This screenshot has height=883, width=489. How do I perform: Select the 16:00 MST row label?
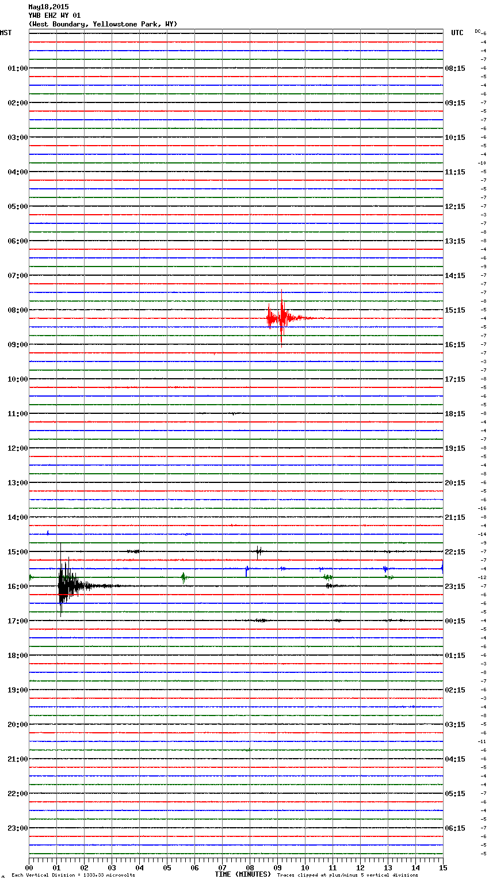(x=17, y=587)
